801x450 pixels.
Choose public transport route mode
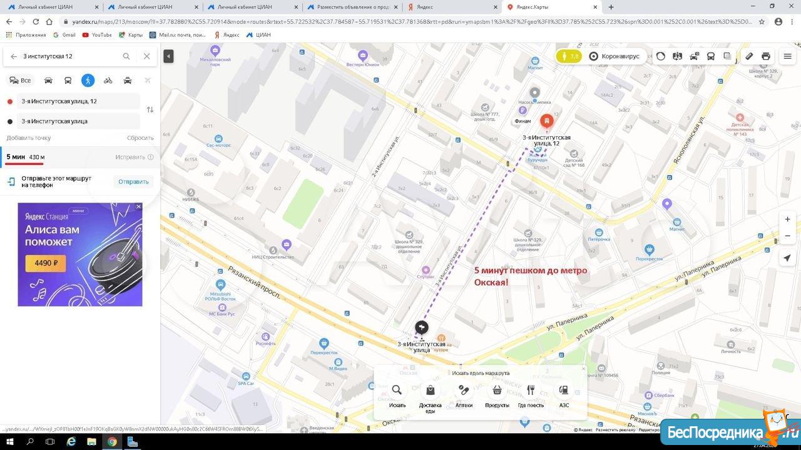pos(68,81)
